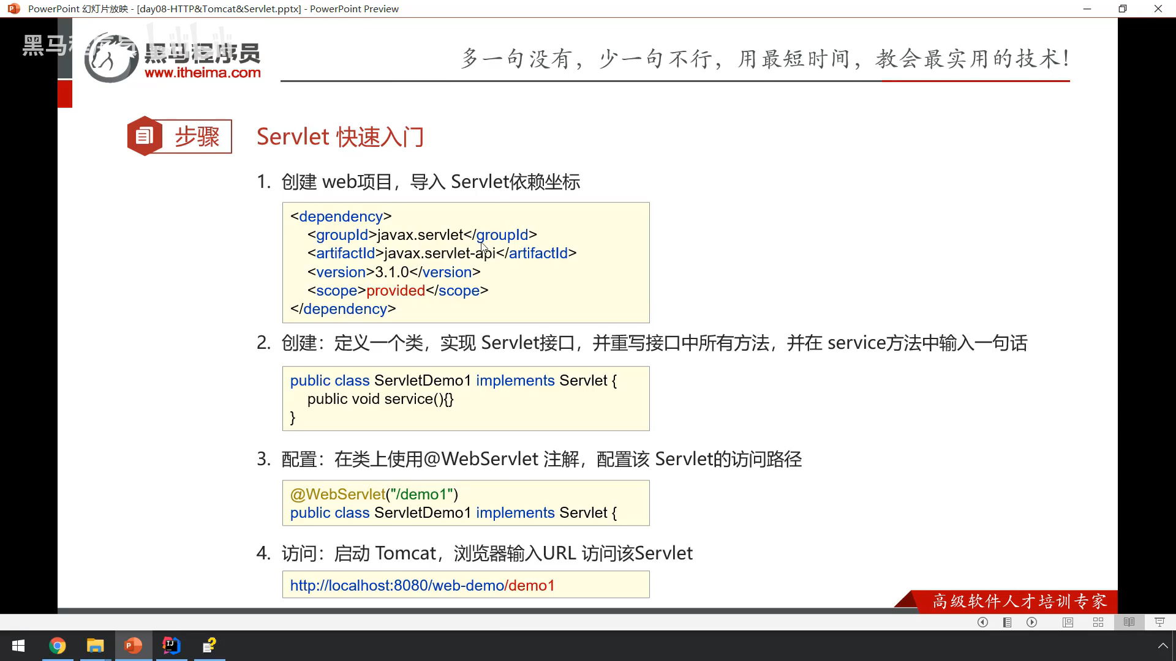Launch Google Chrome from taskbar
This screenshot has height=661, width=1176.
[58, 646]
